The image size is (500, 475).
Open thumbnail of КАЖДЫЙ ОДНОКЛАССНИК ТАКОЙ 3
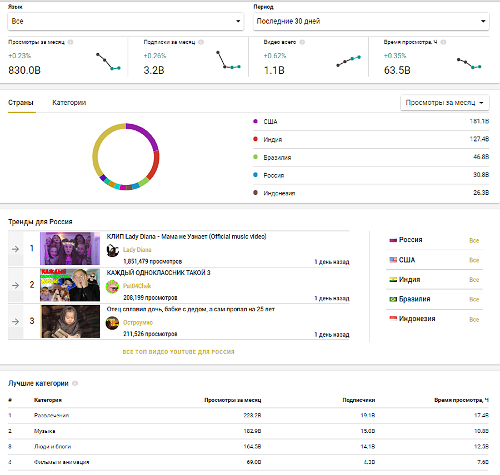(x=70, y=285)
